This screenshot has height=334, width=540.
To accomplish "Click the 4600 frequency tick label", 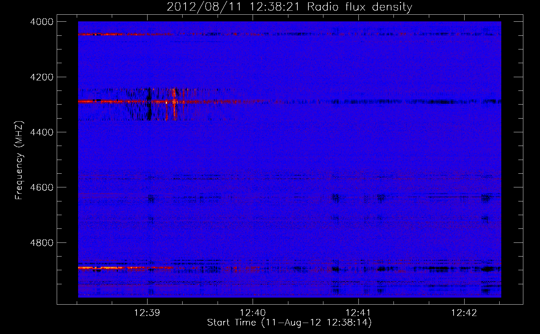I will (x=42, y=187).
